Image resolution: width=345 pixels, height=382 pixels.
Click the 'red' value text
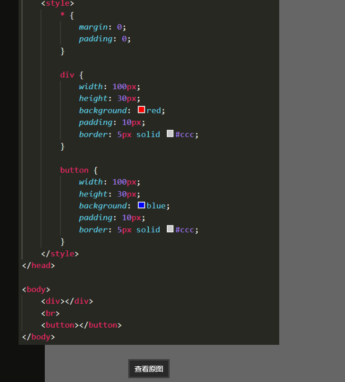pos(154,110)
